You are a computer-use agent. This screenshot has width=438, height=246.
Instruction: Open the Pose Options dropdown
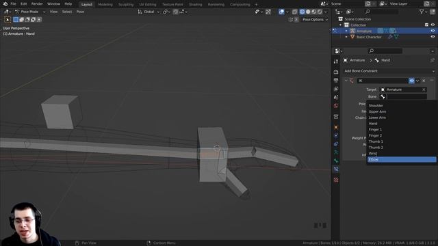[315, 20]
